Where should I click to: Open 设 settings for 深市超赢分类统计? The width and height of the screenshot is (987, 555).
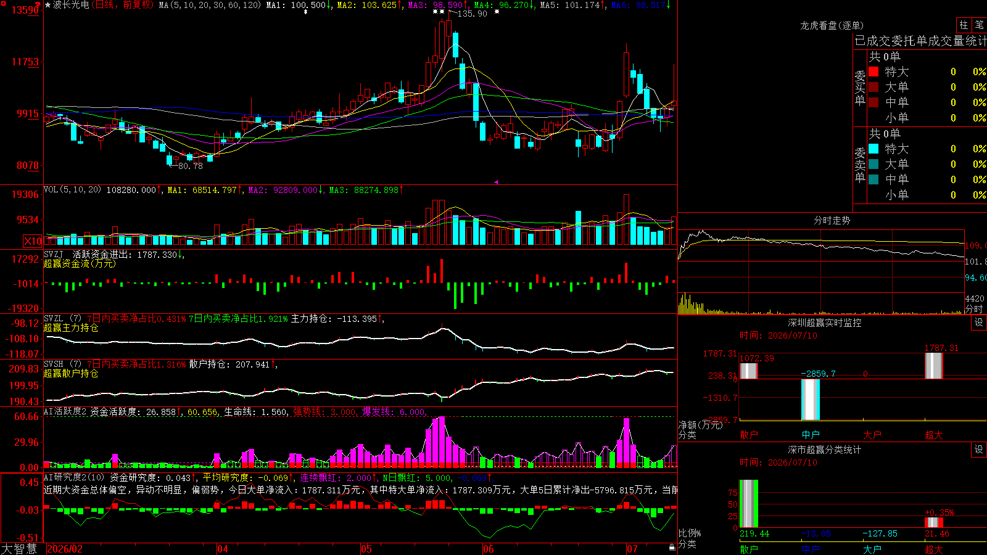pyautogui.click(x=979, y=450)
